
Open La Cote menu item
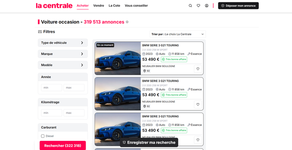pyautogui.click(x=114, y=6)
